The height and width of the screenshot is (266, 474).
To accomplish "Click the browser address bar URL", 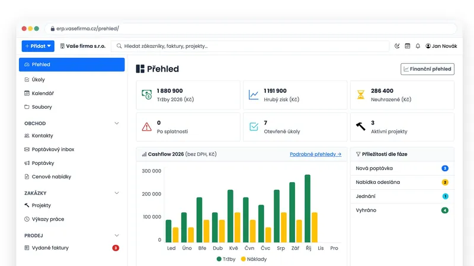I will tap(88, 28).
